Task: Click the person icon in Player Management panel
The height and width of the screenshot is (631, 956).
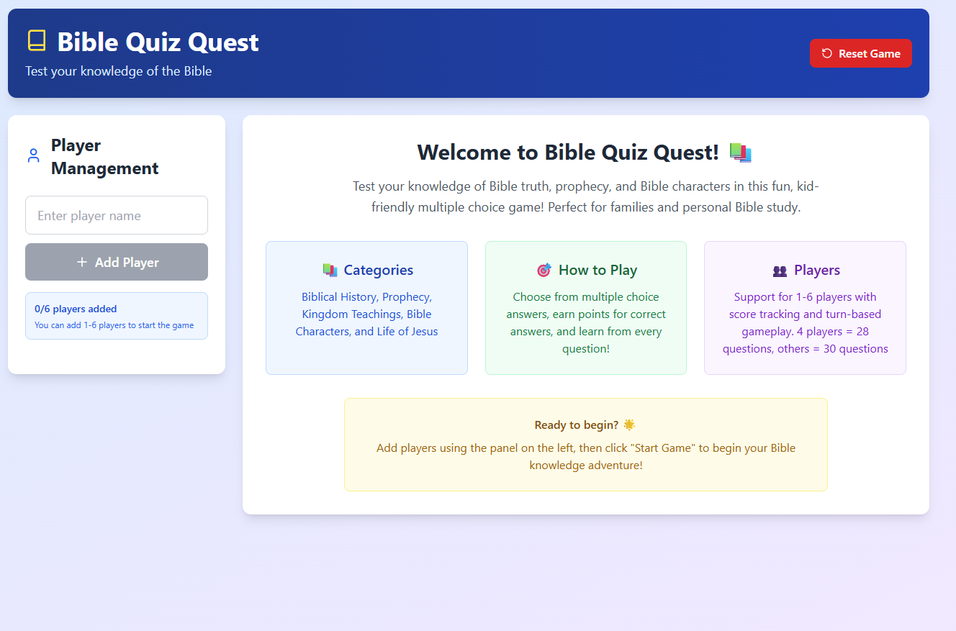Action: 33,155
